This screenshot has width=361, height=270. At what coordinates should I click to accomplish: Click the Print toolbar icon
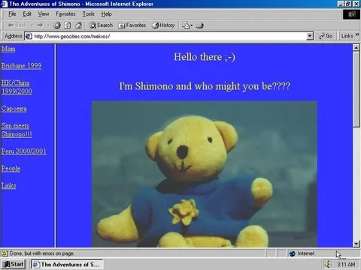200,25
